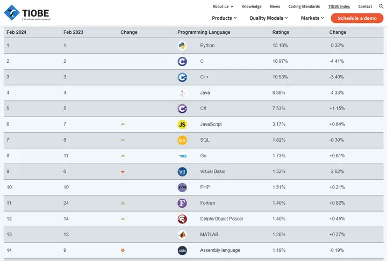
Task: Click the up arrow in JavaScript row
Action: pos(123,125)
